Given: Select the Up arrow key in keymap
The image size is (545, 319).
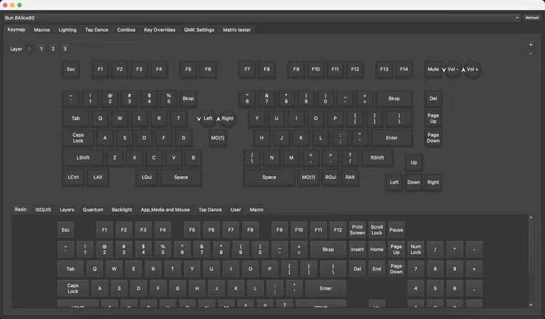Looking at the screenshot, I should [x=414, y=162].
